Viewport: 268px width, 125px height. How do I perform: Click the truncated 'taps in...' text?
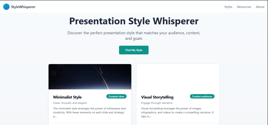click(146, 117)
